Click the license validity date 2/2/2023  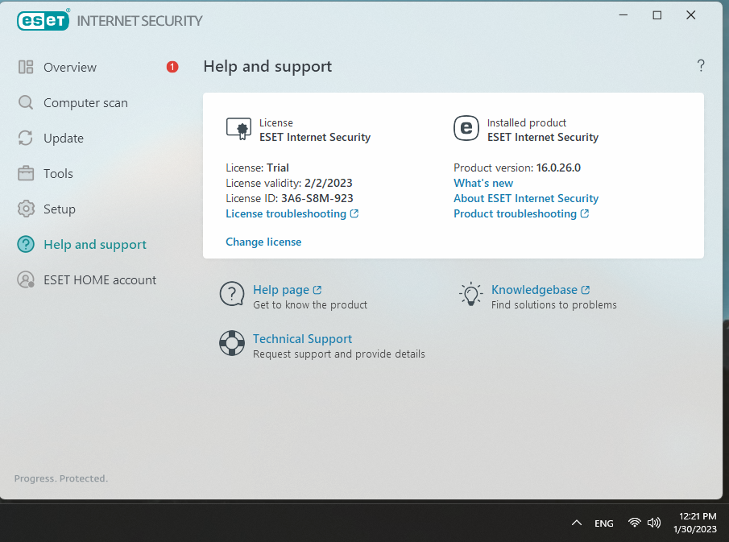(x=328, y=183)
